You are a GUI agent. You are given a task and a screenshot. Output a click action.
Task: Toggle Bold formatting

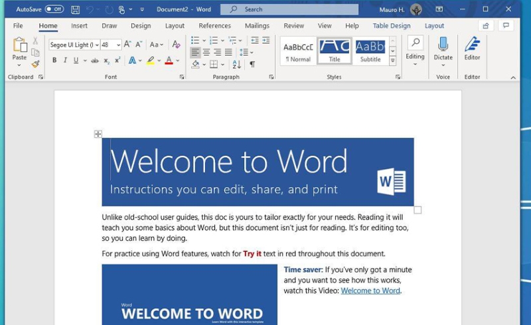tap(54, 60)
